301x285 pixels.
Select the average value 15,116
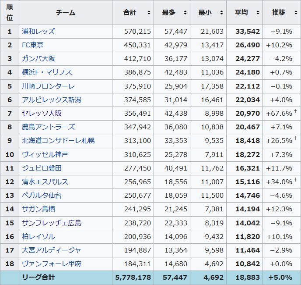[248, 182]
